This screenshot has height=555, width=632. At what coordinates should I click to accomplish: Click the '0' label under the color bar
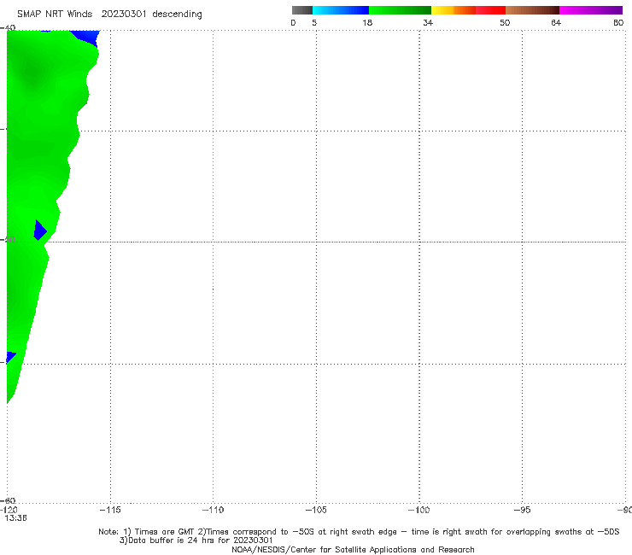[x=294, y=23]
